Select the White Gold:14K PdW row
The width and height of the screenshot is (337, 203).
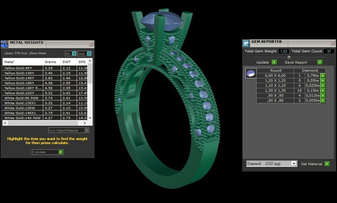[x=45, y=118]
